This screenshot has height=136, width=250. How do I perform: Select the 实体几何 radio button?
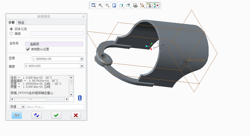pyautogui.click(x=11, y=29)
